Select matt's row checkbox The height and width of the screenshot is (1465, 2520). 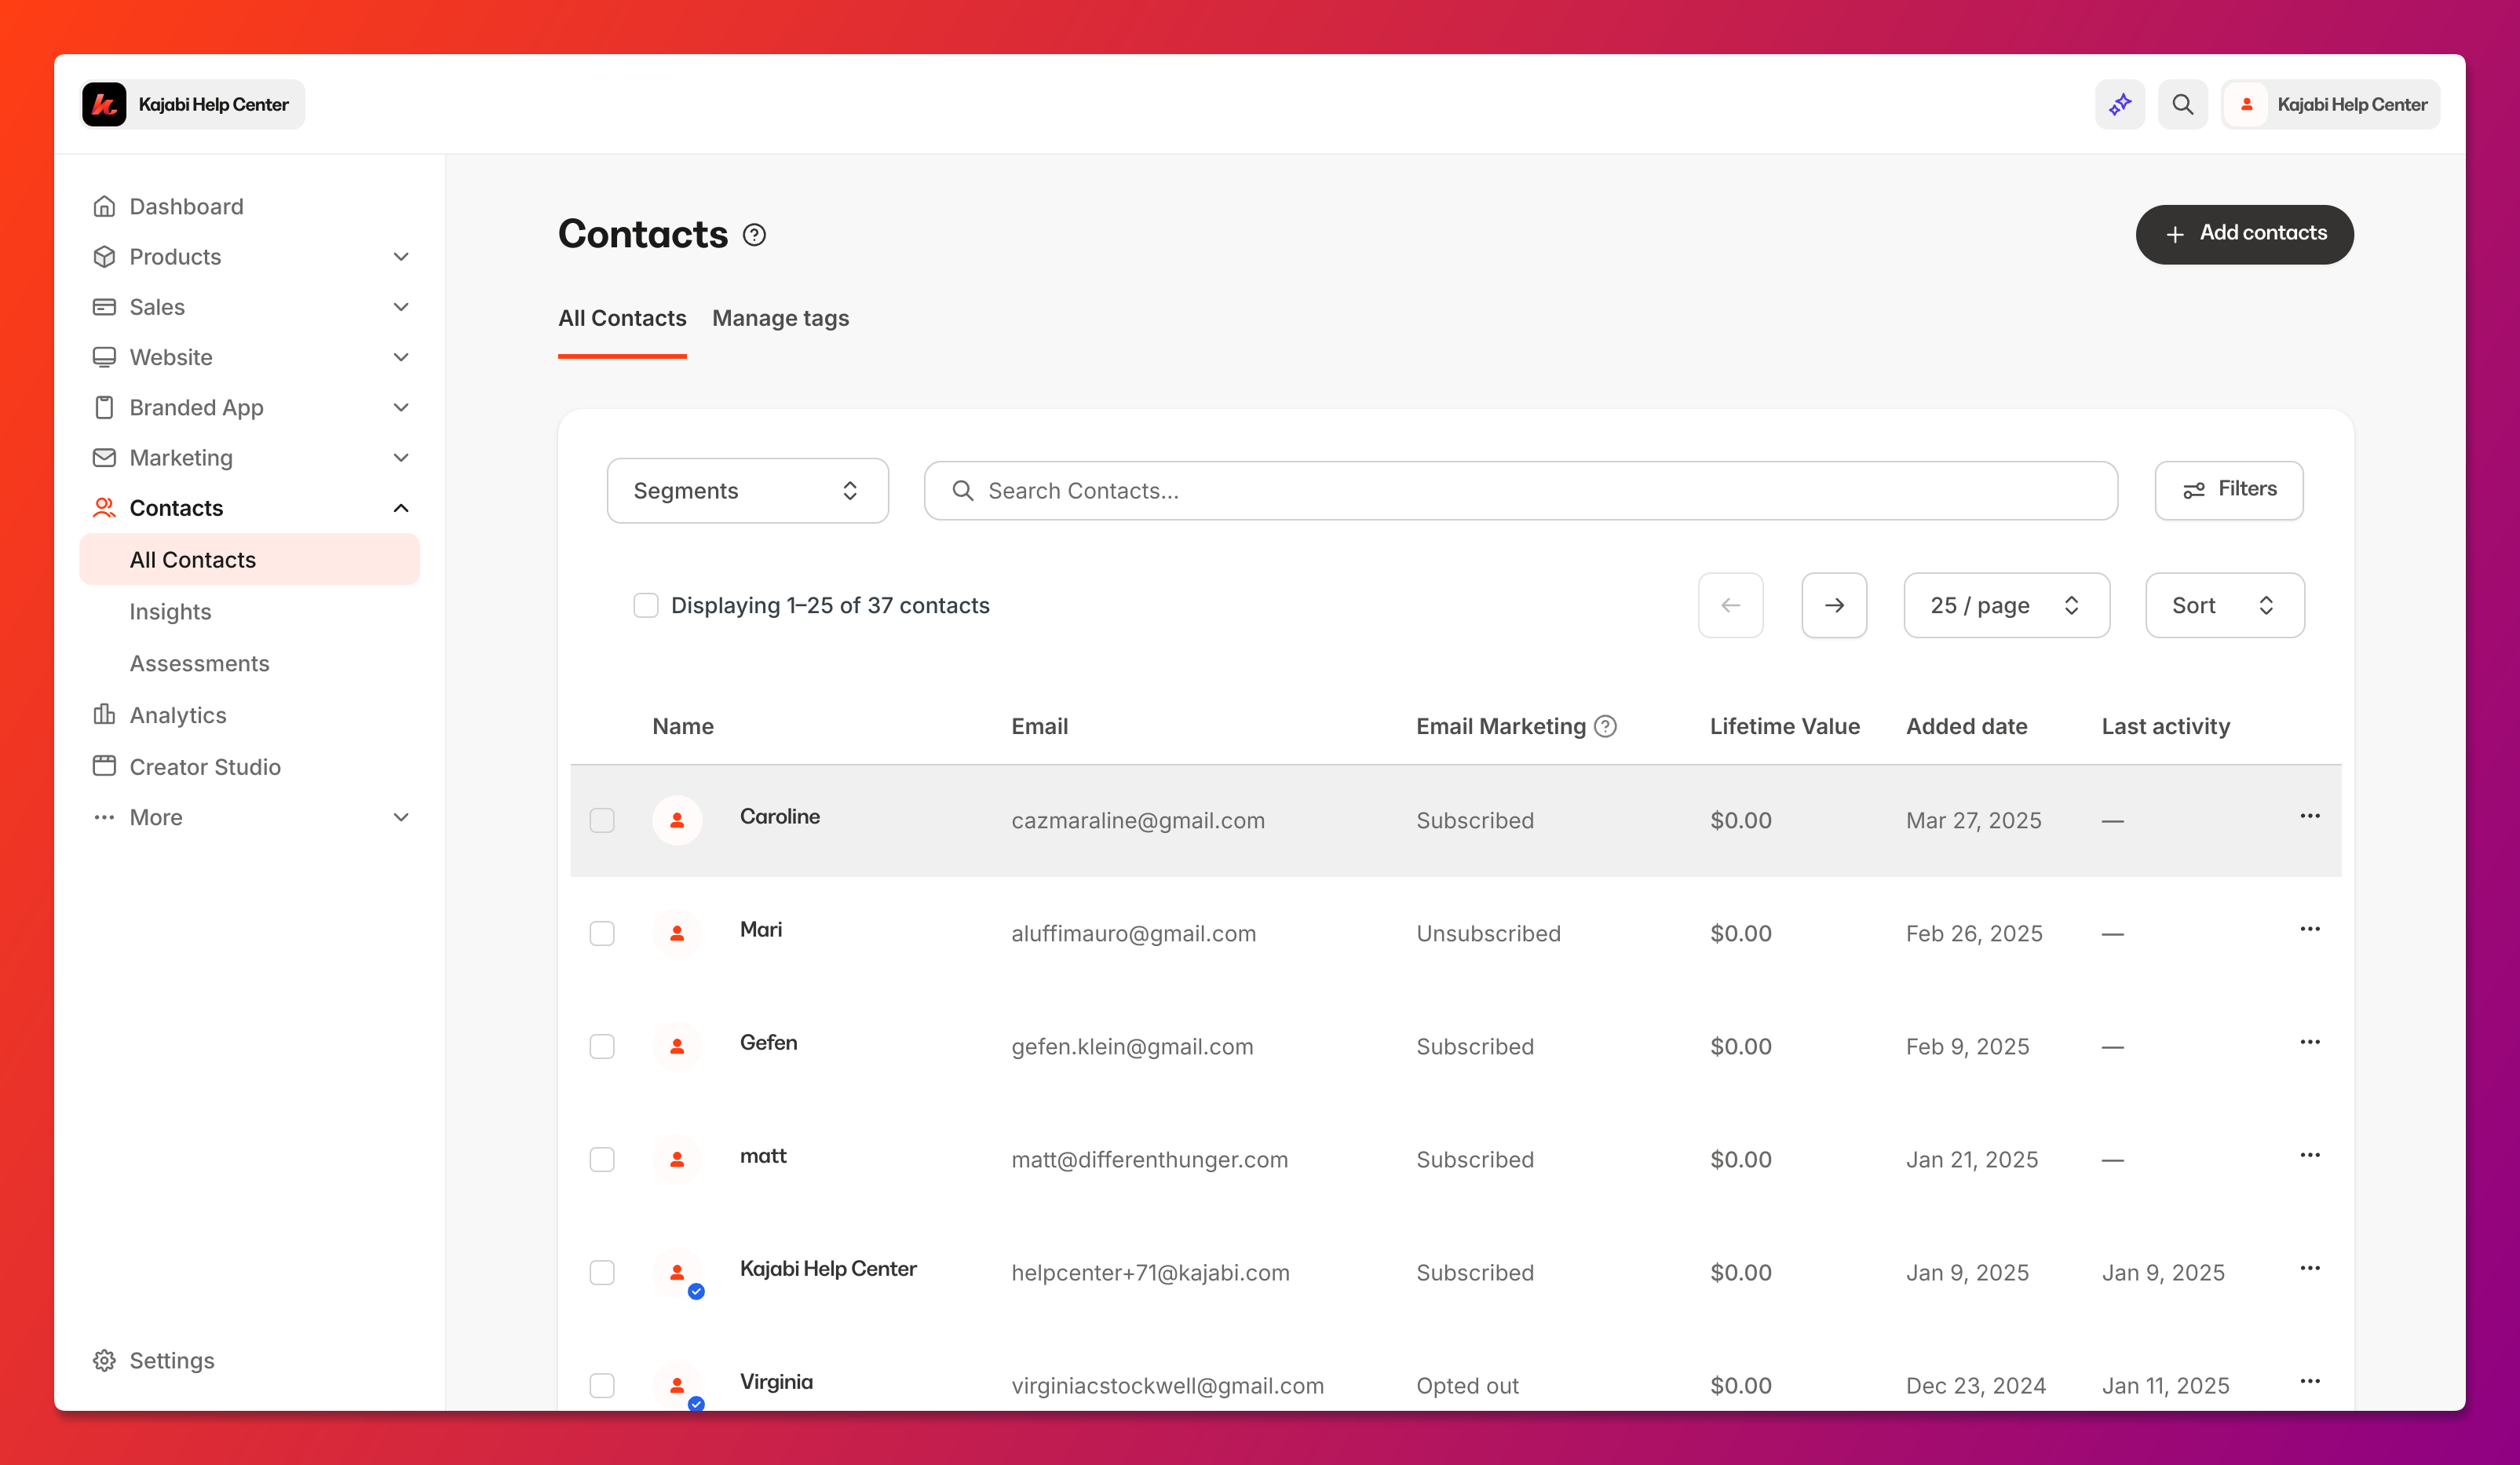(602, 1159)
